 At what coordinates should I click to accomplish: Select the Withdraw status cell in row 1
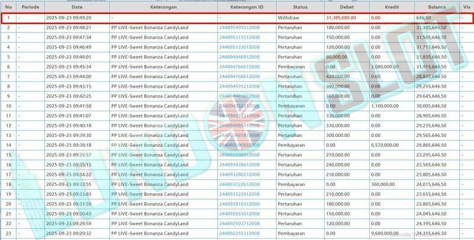289,18
